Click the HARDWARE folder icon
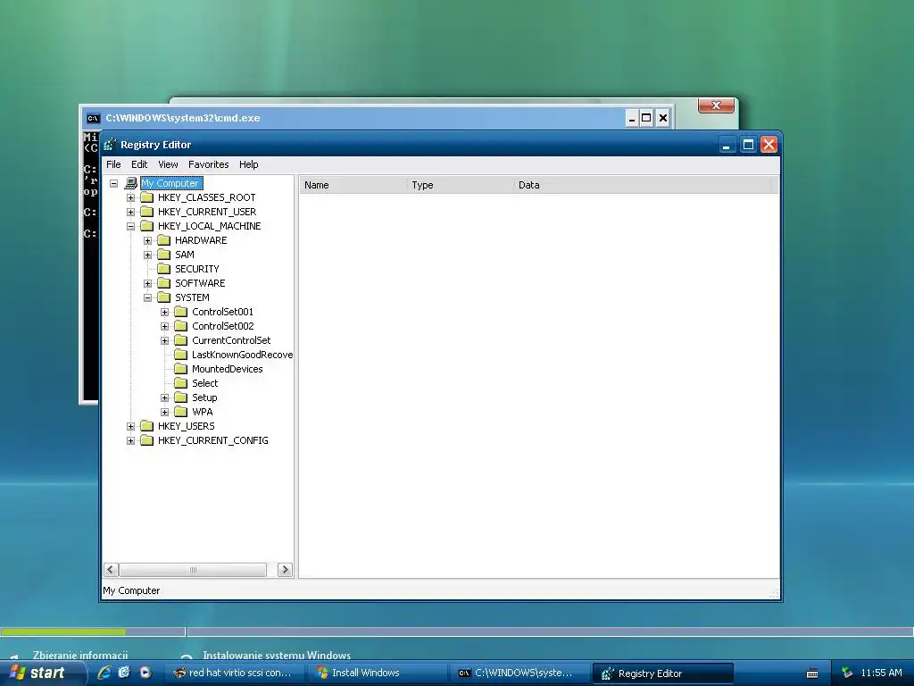The image size is (914, 686). click(164, 240)
